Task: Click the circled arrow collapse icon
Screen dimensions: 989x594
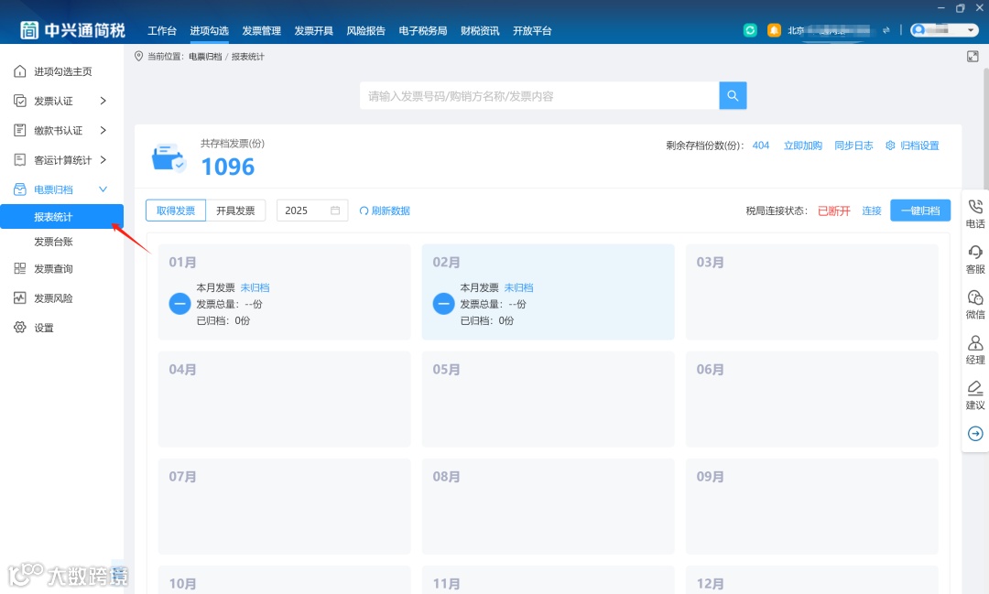Action: [975, 434]
